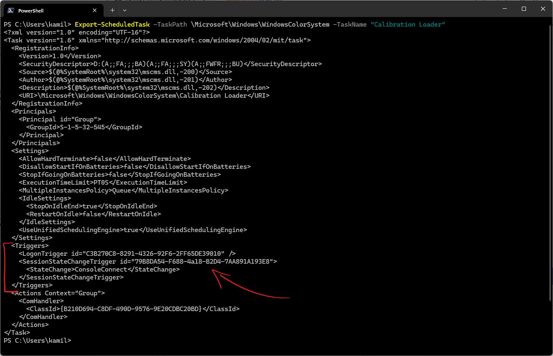Click the StopIfGoingOnBatteries line
553x356 pixels.
tap(120, 175)
